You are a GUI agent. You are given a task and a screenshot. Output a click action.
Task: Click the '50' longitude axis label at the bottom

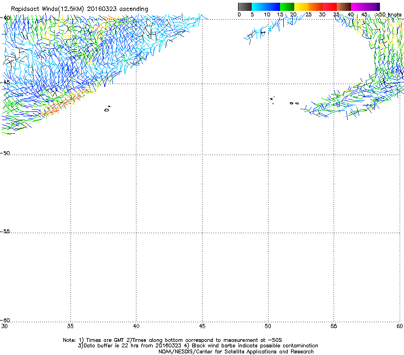tap(268, 326)
